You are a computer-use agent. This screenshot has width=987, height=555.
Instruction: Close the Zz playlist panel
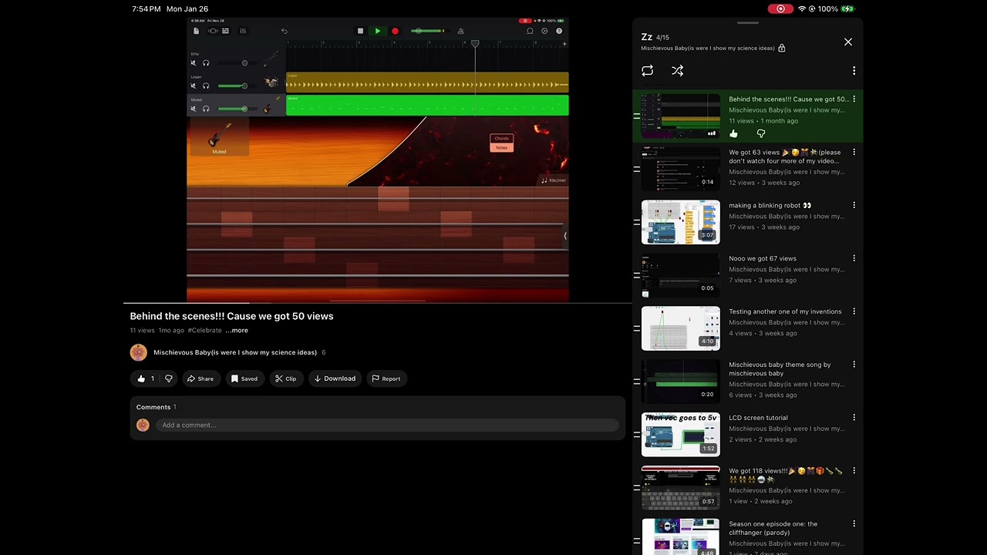(848, 42)
